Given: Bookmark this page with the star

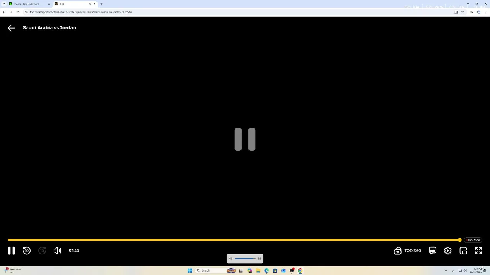Looking at the screenshot, I should click(462, 12).
